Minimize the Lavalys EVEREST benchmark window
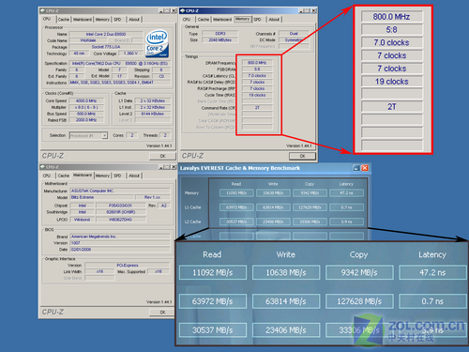This screenshot has height=352, width=469. 356,168
